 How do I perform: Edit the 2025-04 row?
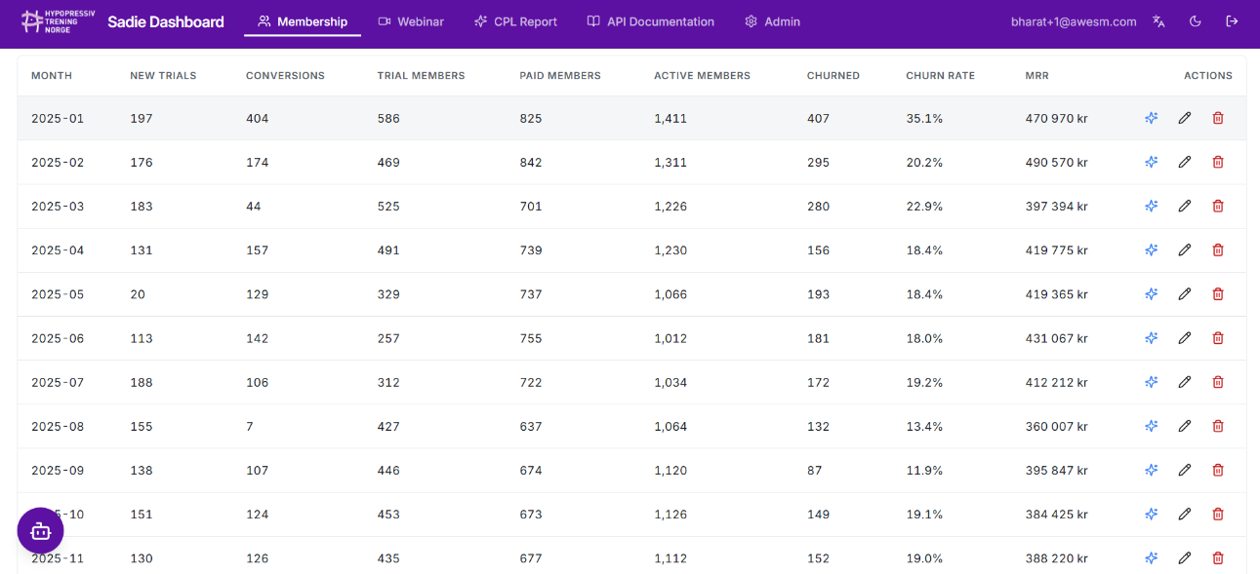coord(1185,249)
